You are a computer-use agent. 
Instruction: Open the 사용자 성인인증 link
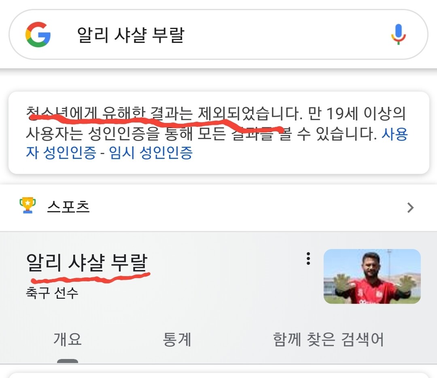[61, 153]
